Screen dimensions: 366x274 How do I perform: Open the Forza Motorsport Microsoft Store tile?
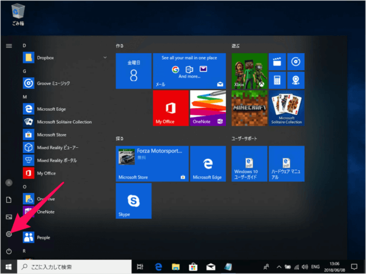pos(152,164)
